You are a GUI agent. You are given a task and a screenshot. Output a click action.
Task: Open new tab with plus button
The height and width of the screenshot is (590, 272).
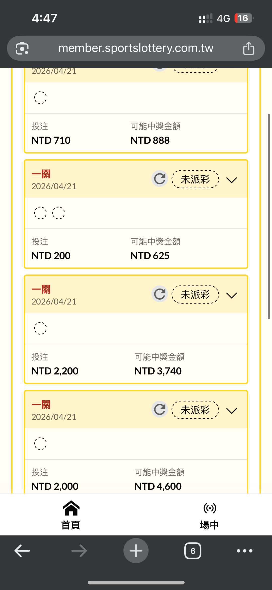click(x=136, y=551)
